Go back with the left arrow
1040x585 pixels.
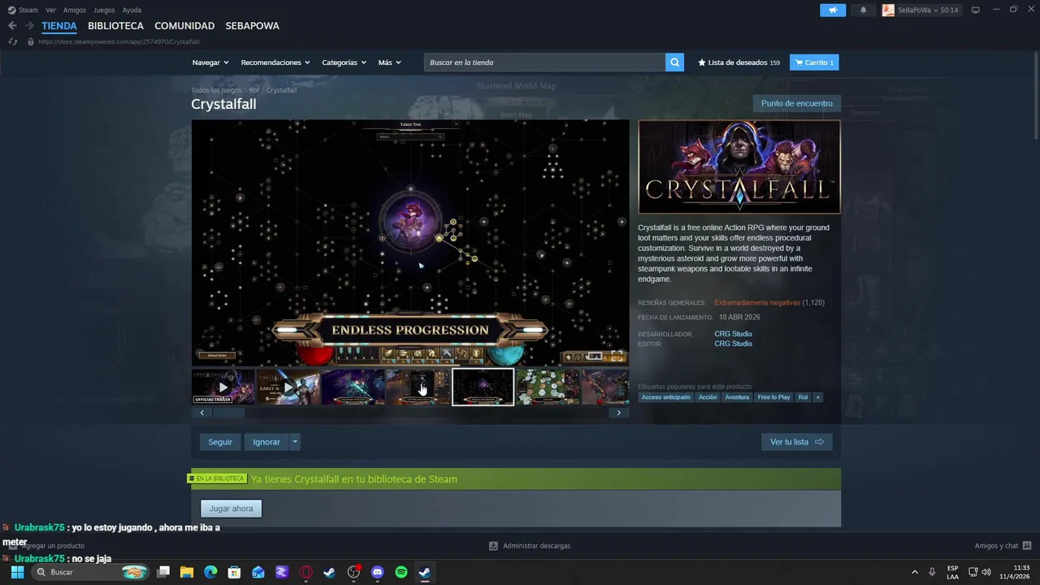12,26
